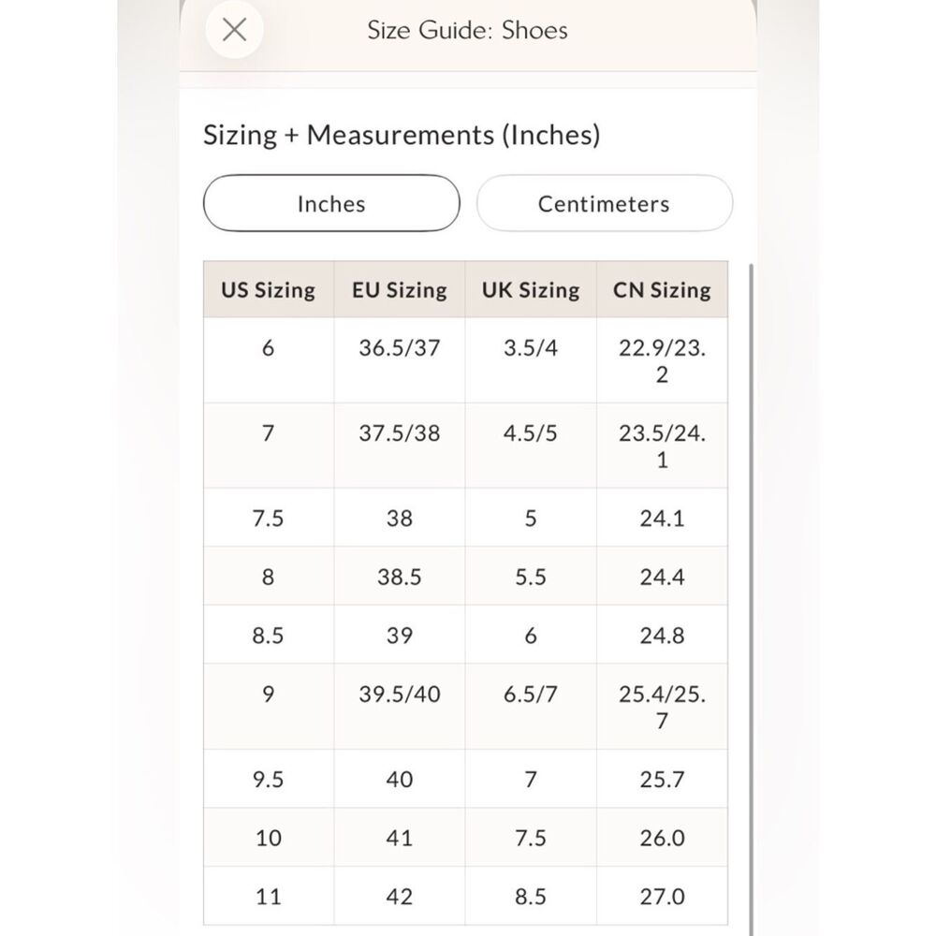Image resolution: width=936 pixels, height=936 pixels.
Task: Click EU size 41 cell
Action: click(400, 837)
